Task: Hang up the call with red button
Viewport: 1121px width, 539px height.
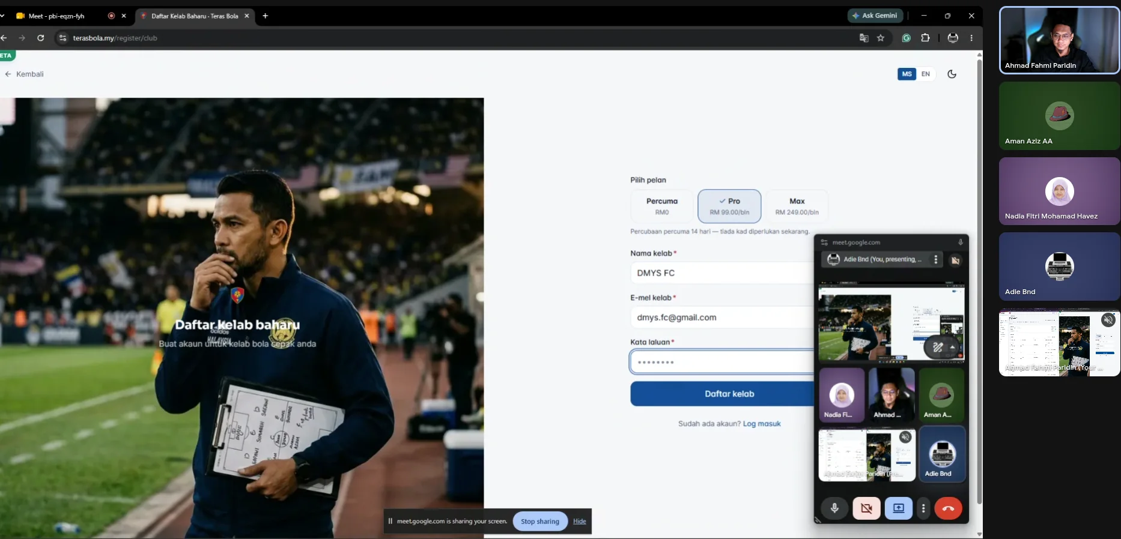Action: [948, 508]
